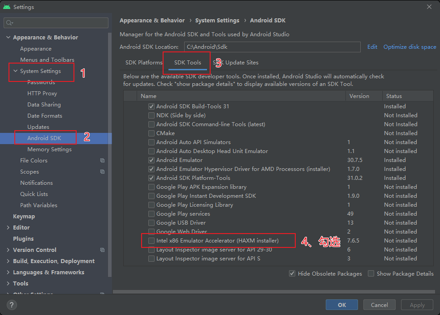Click the Apply button
440x315 pixels.
[417, 305]
